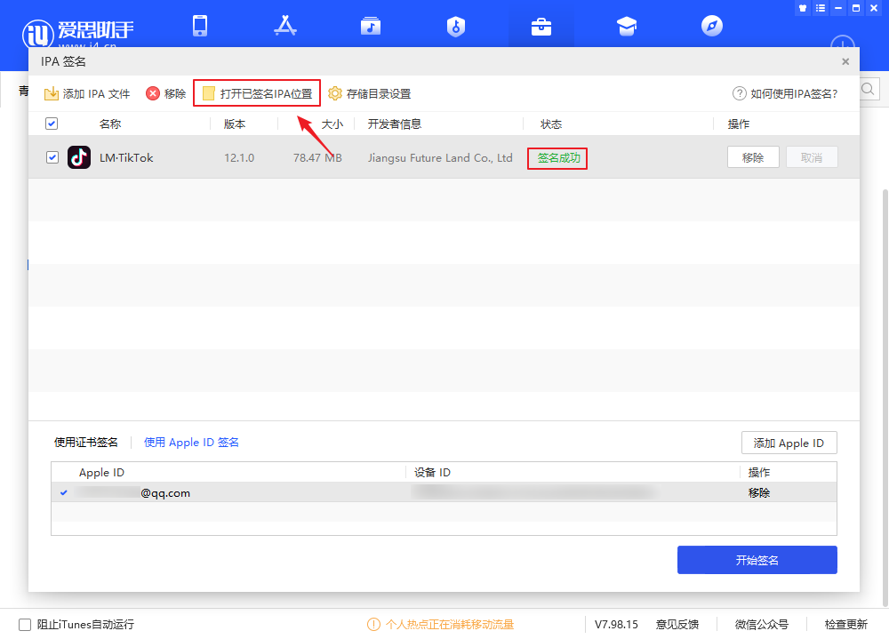The image size is (889, 639).
Task: Click the Apple ID column header
Action: (x=101, y=472)
